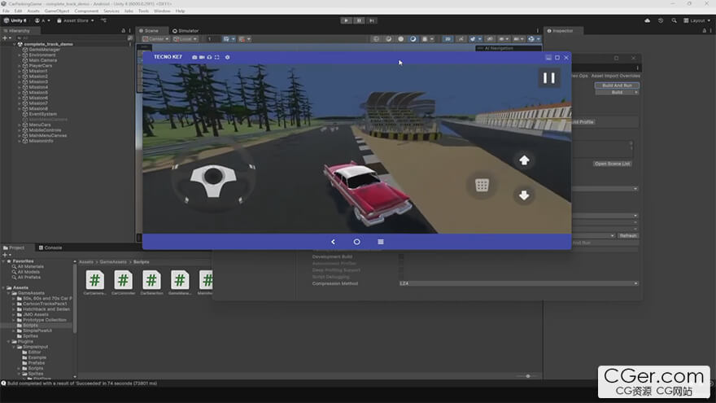
Task: Tap the reverse down arrow control
Action: point(524,195)
